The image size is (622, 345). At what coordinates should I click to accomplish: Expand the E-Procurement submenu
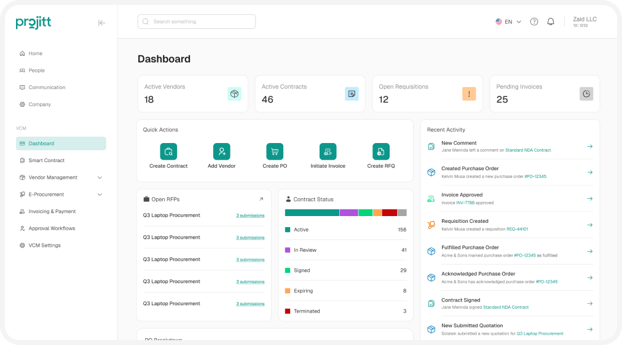pos(100,195)
